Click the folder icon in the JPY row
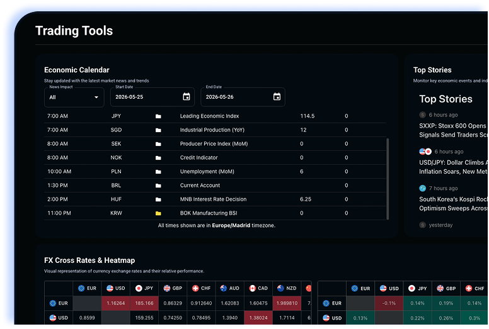 pos(158,116)
